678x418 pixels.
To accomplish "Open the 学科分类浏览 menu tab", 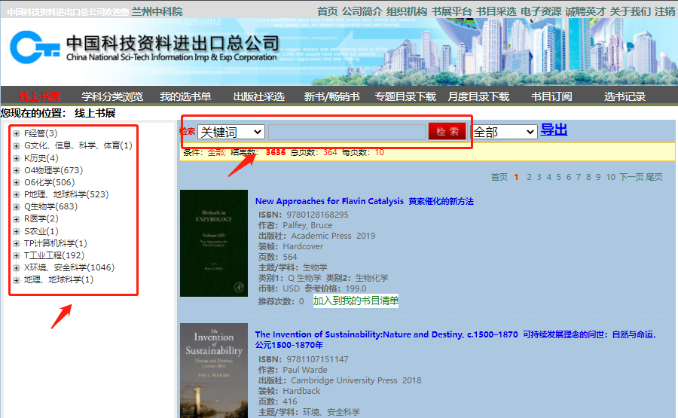I will click(112, 96).
